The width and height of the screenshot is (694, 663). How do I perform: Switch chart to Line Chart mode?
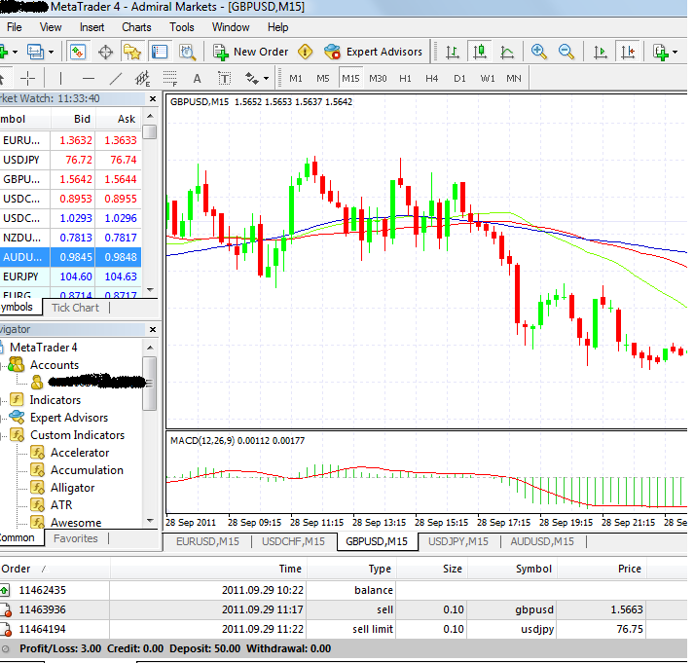pyautogui.click(x=507, y=52)
